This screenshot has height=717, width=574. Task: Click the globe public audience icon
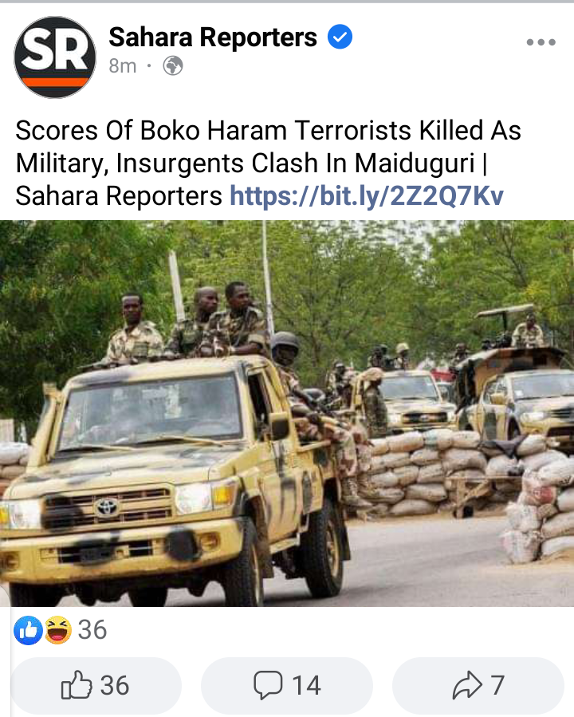(173, 66)
